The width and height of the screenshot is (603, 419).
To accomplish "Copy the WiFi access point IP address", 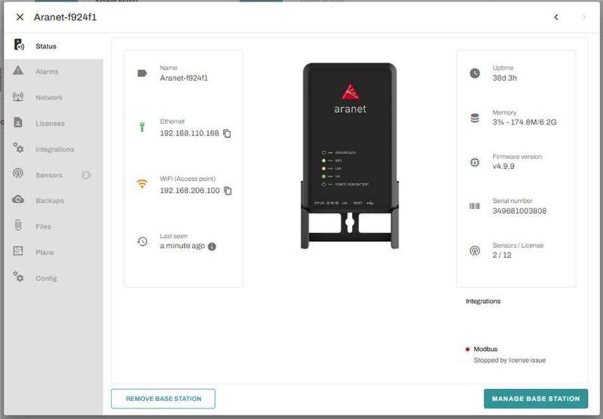I will (228, 191).
